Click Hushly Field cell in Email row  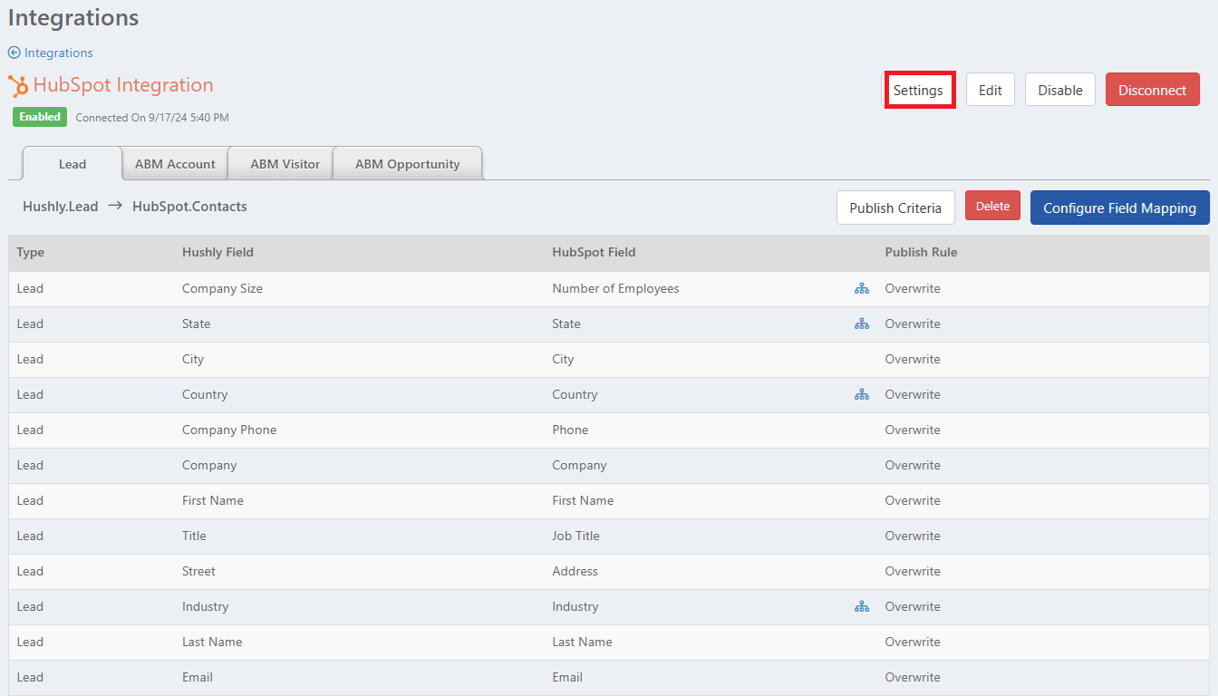198,678
